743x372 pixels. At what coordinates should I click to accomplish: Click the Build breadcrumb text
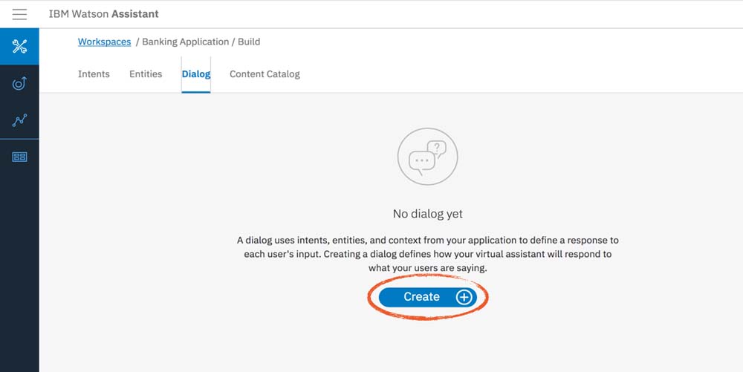tap(249, 42)
